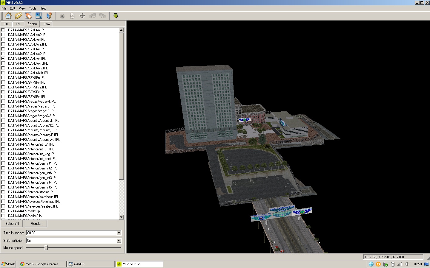Open the Shift multiplier dropdown

(119, 241)
